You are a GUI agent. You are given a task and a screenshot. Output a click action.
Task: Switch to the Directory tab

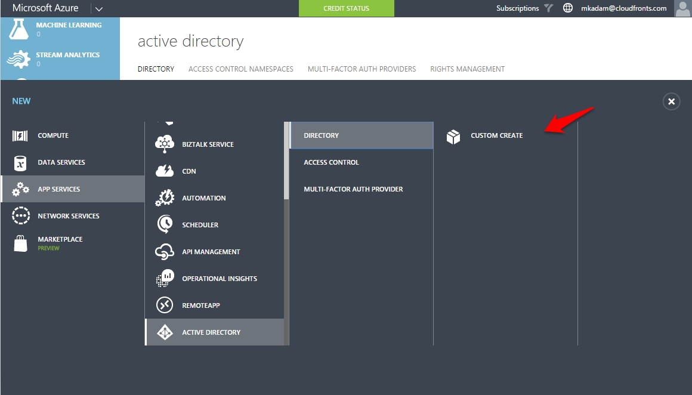click(156, 69)
